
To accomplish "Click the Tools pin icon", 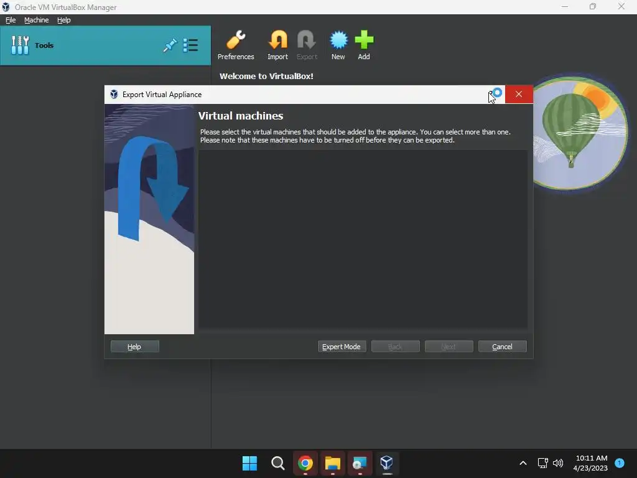I will click(170, 45).
